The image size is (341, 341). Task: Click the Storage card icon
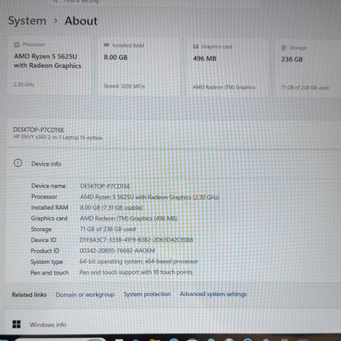(284, 48)
